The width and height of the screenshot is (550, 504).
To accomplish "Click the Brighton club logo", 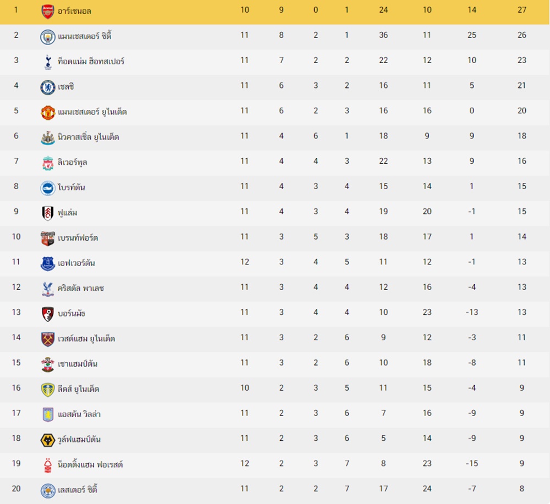I will point(48,188).
